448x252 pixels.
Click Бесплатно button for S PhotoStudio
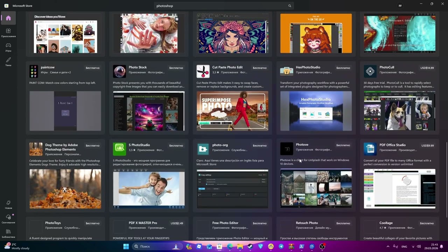[x=176, y=146]
